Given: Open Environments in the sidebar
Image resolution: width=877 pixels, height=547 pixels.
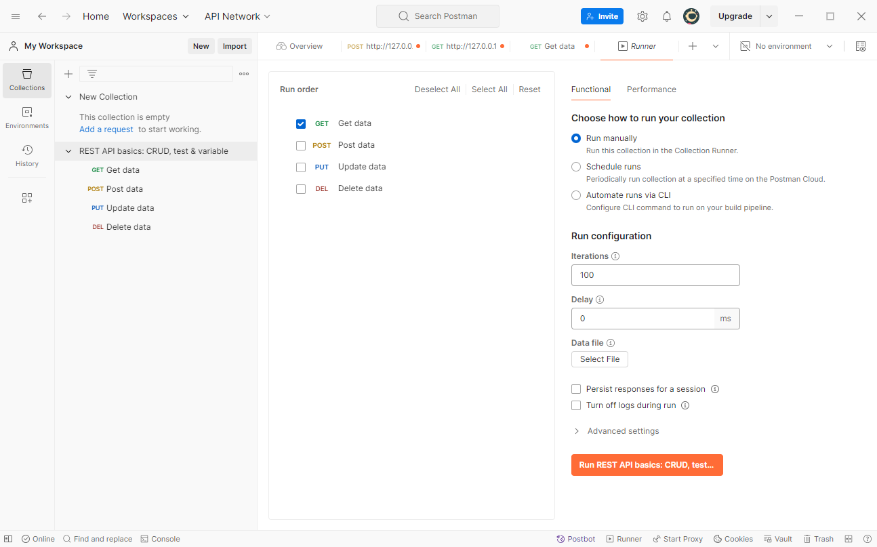Looking at the screenshot, I should [27, 118].
